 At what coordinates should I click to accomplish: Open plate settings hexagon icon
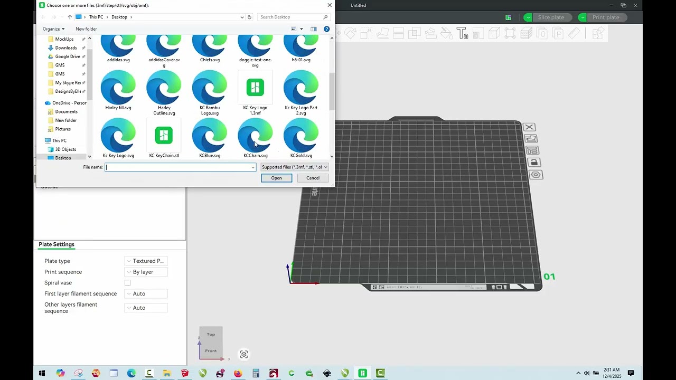[536, 175]
